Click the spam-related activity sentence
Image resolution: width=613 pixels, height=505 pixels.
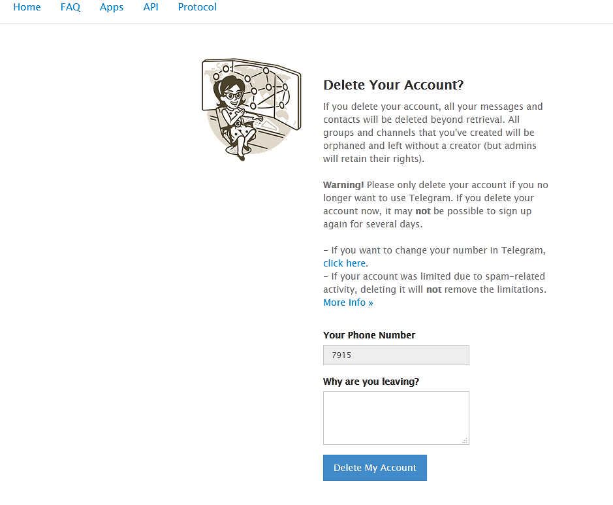point(435,283)
